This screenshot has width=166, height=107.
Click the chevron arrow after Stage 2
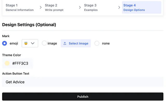click(80, 8)
